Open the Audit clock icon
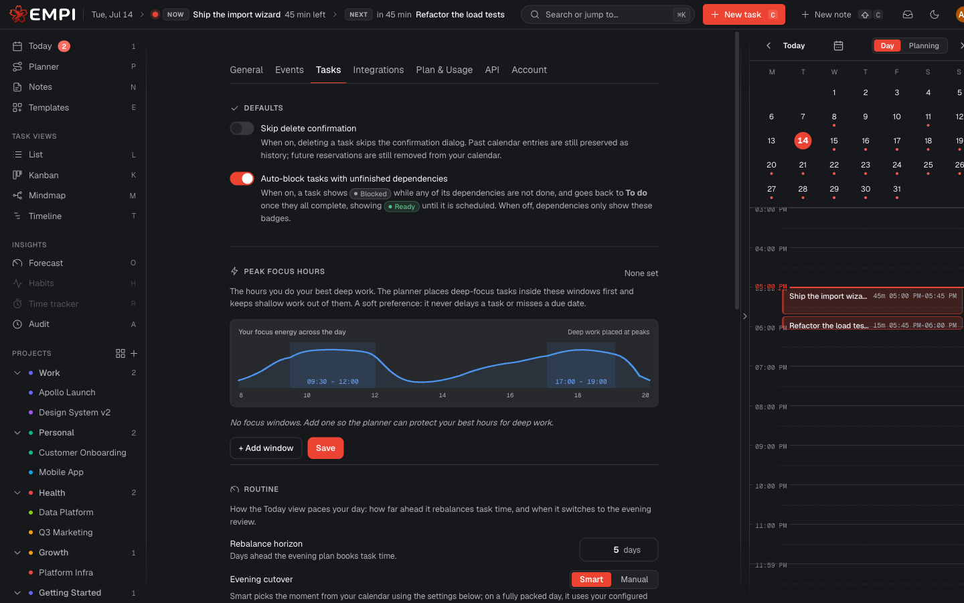Screen dimensions: 964x603 click(17, 324)
